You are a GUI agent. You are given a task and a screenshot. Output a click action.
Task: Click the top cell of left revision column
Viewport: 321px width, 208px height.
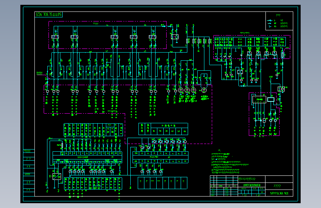point(29,151)
